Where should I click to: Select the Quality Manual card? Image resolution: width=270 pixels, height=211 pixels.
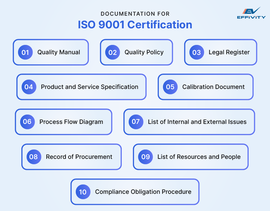[x=51, y=52]
